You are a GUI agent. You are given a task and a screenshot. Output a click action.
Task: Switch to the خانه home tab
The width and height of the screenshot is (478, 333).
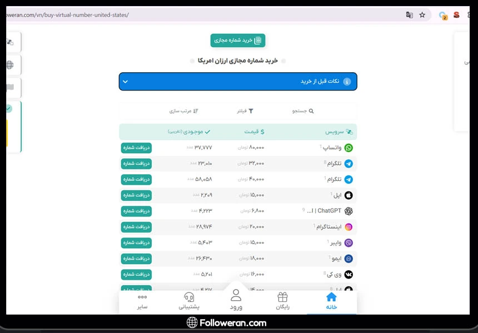click(x=331, y=301)
